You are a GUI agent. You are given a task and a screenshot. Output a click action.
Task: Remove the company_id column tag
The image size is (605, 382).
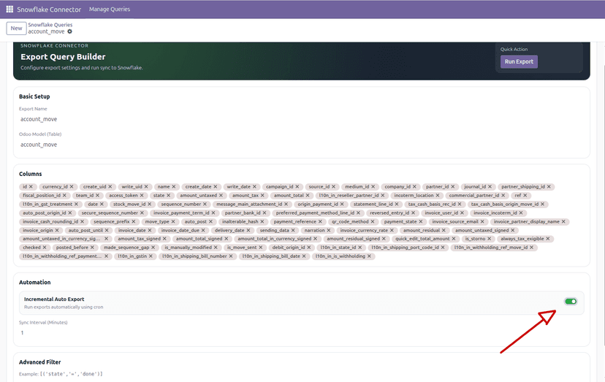pos(415,187)
